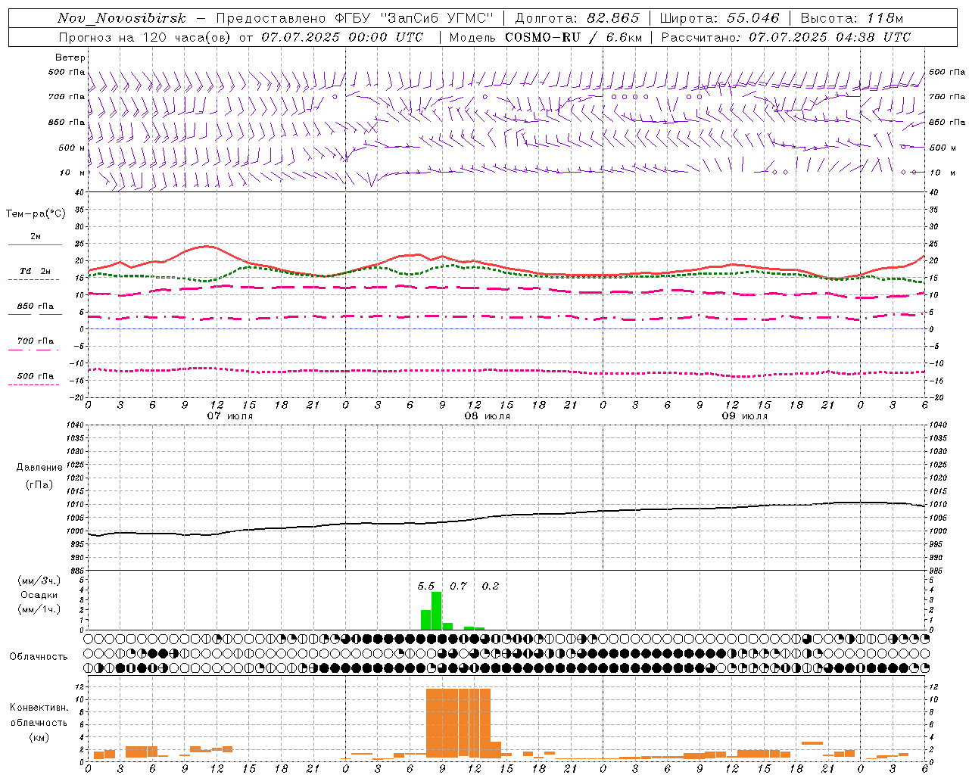969x775 pixels.
Task: Click the Широта: 55.046 value
Action: coord(719,18)
